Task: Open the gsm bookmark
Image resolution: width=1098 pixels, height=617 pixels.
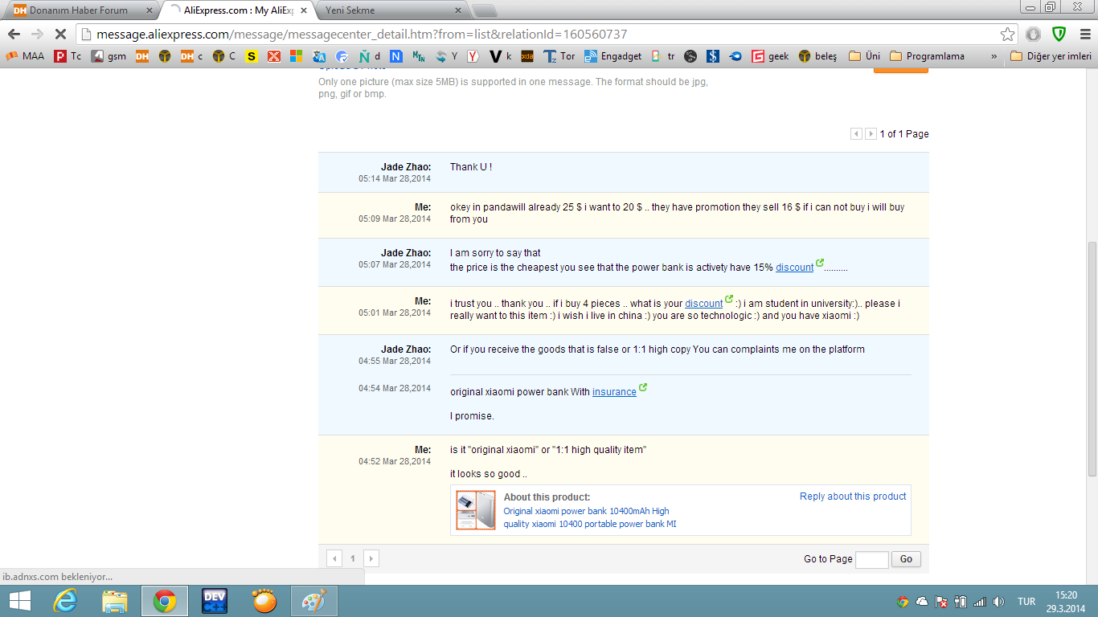Action: [109, 56]
